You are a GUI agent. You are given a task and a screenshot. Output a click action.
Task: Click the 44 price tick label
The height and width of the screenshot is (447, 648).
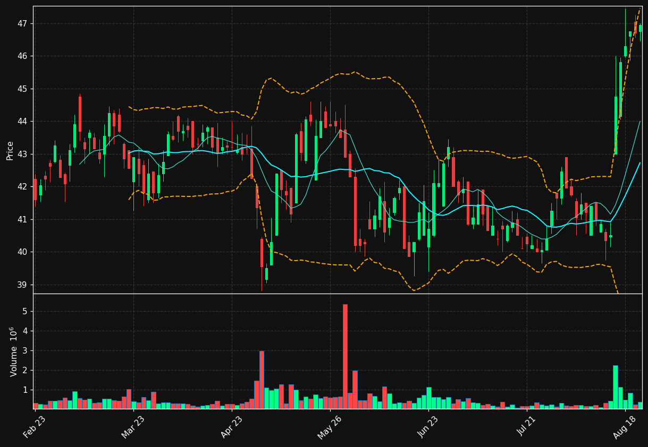tap(23, 122)
